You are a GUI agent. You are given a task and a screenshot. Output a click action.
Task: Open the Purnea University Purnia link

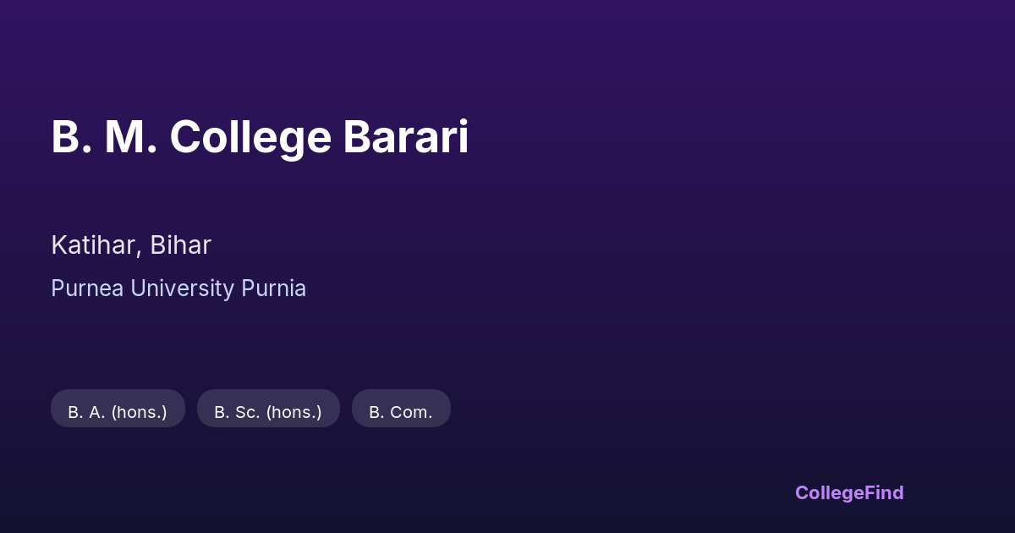[178, 288]
